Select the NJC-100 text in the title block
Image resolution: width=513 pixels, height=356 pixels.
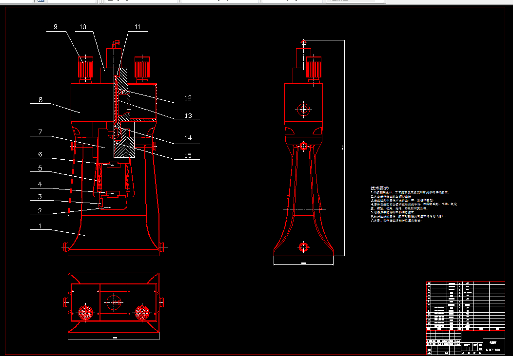coord(493,350)
